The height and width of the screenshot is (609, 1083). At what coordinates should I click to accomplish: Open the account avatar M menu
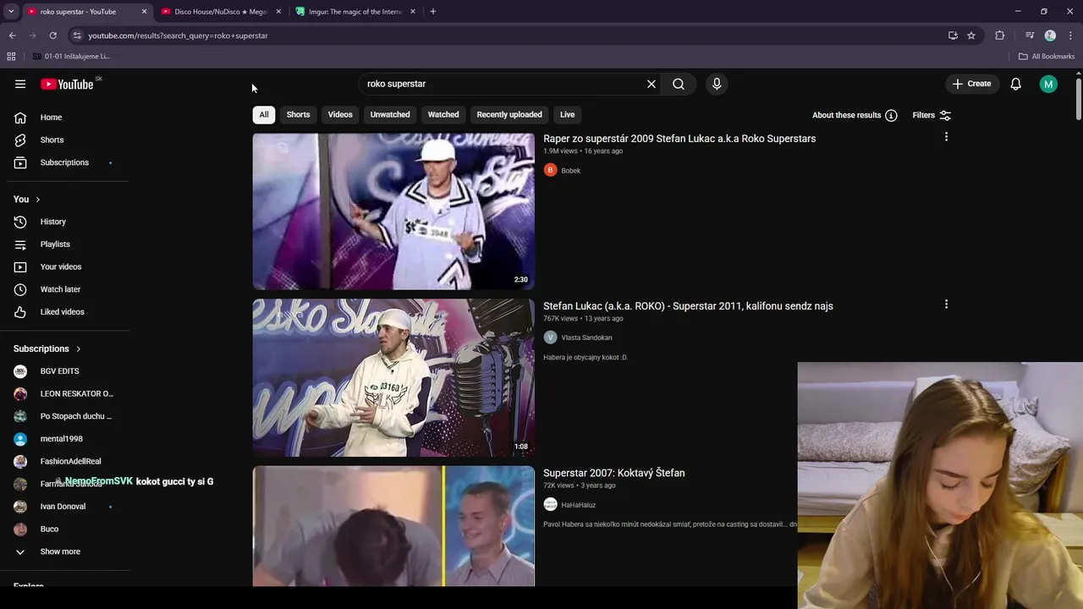(x=1048, y=84)
